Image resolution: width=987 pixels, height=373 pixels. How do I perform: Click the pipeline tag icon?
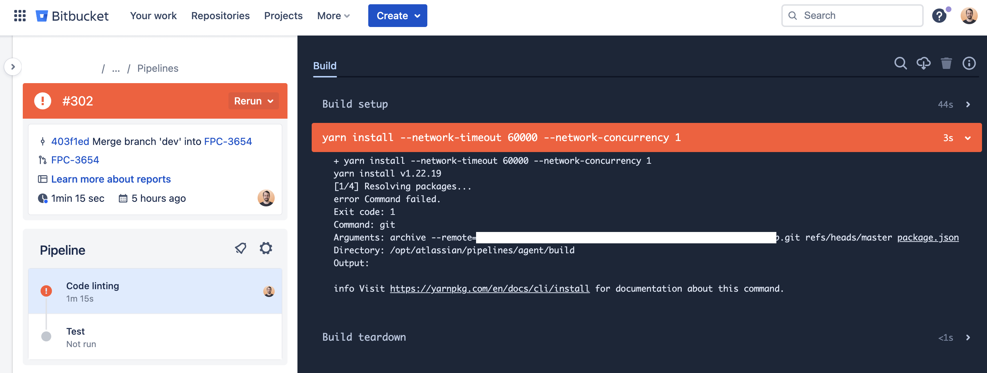coord(241,249)
